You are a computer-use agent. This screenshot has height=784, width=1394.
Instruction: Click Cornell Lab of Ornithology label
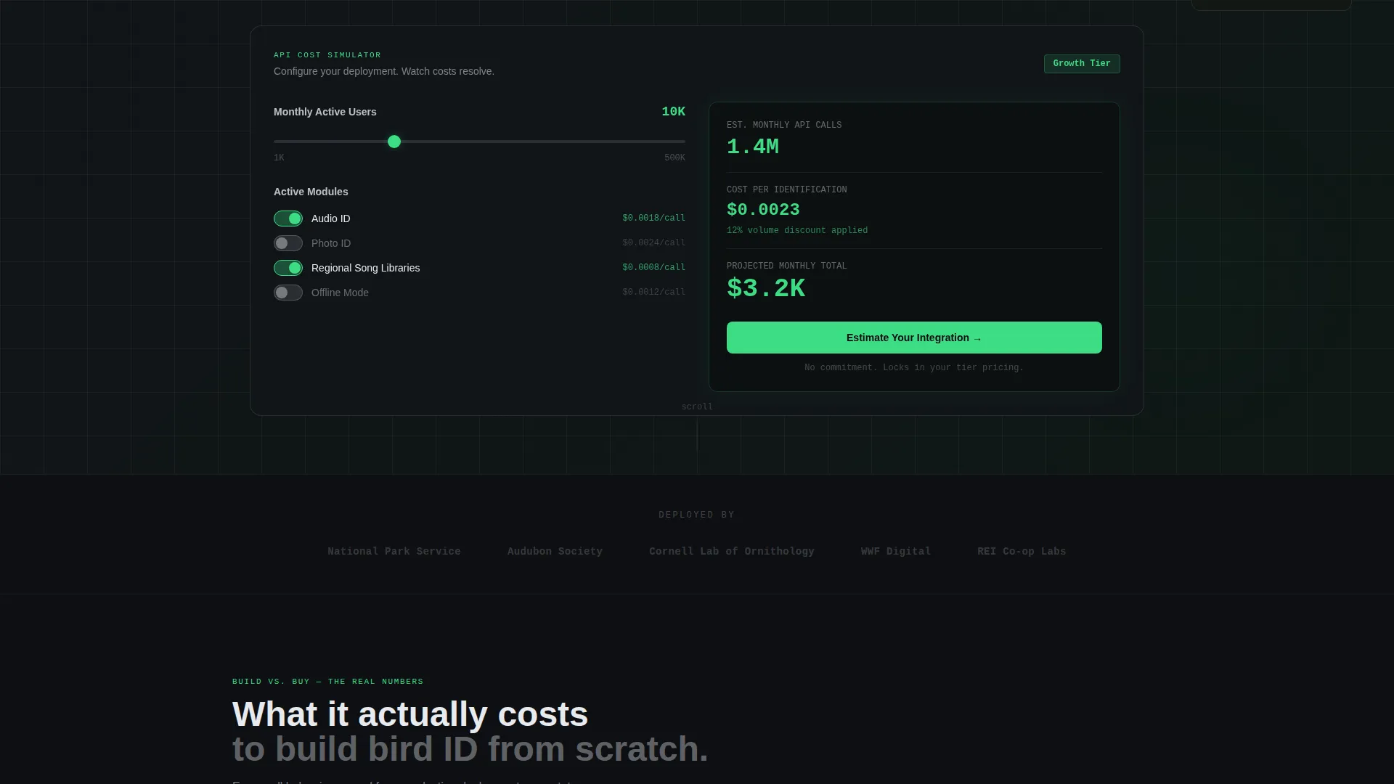(732, 552)
